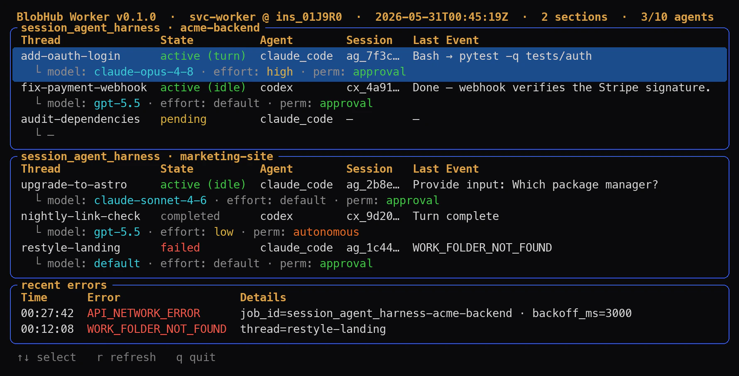The image size is (739, 376).
Task: Select the audit-dependencies thread
Action: tap(81, 119)
